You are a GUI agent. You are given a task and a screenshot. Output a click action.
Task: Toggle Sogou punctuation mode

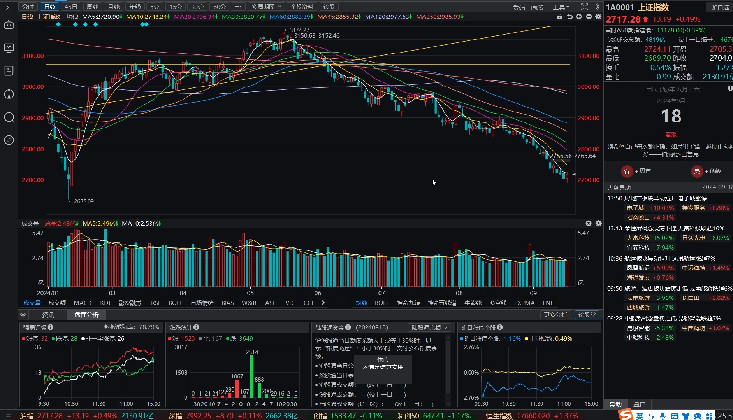click(x=651, y=416)
